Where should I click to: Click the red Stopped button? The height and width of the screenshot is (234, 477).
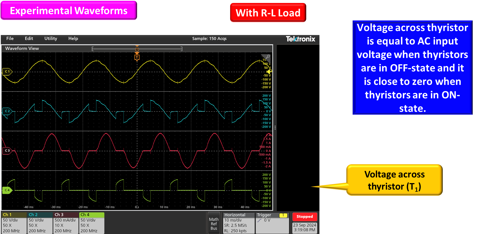pos(305,216)
